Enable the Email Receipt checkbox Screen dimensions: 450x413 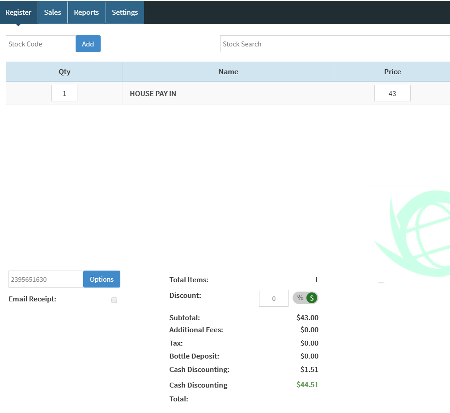[114, 300]
